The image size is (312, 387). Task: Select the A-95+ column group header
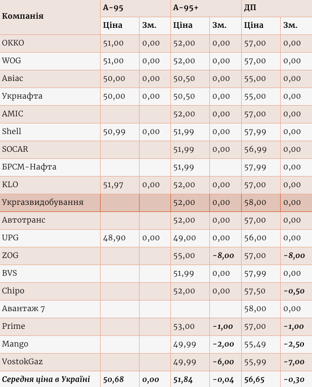[x=206, y=8]
